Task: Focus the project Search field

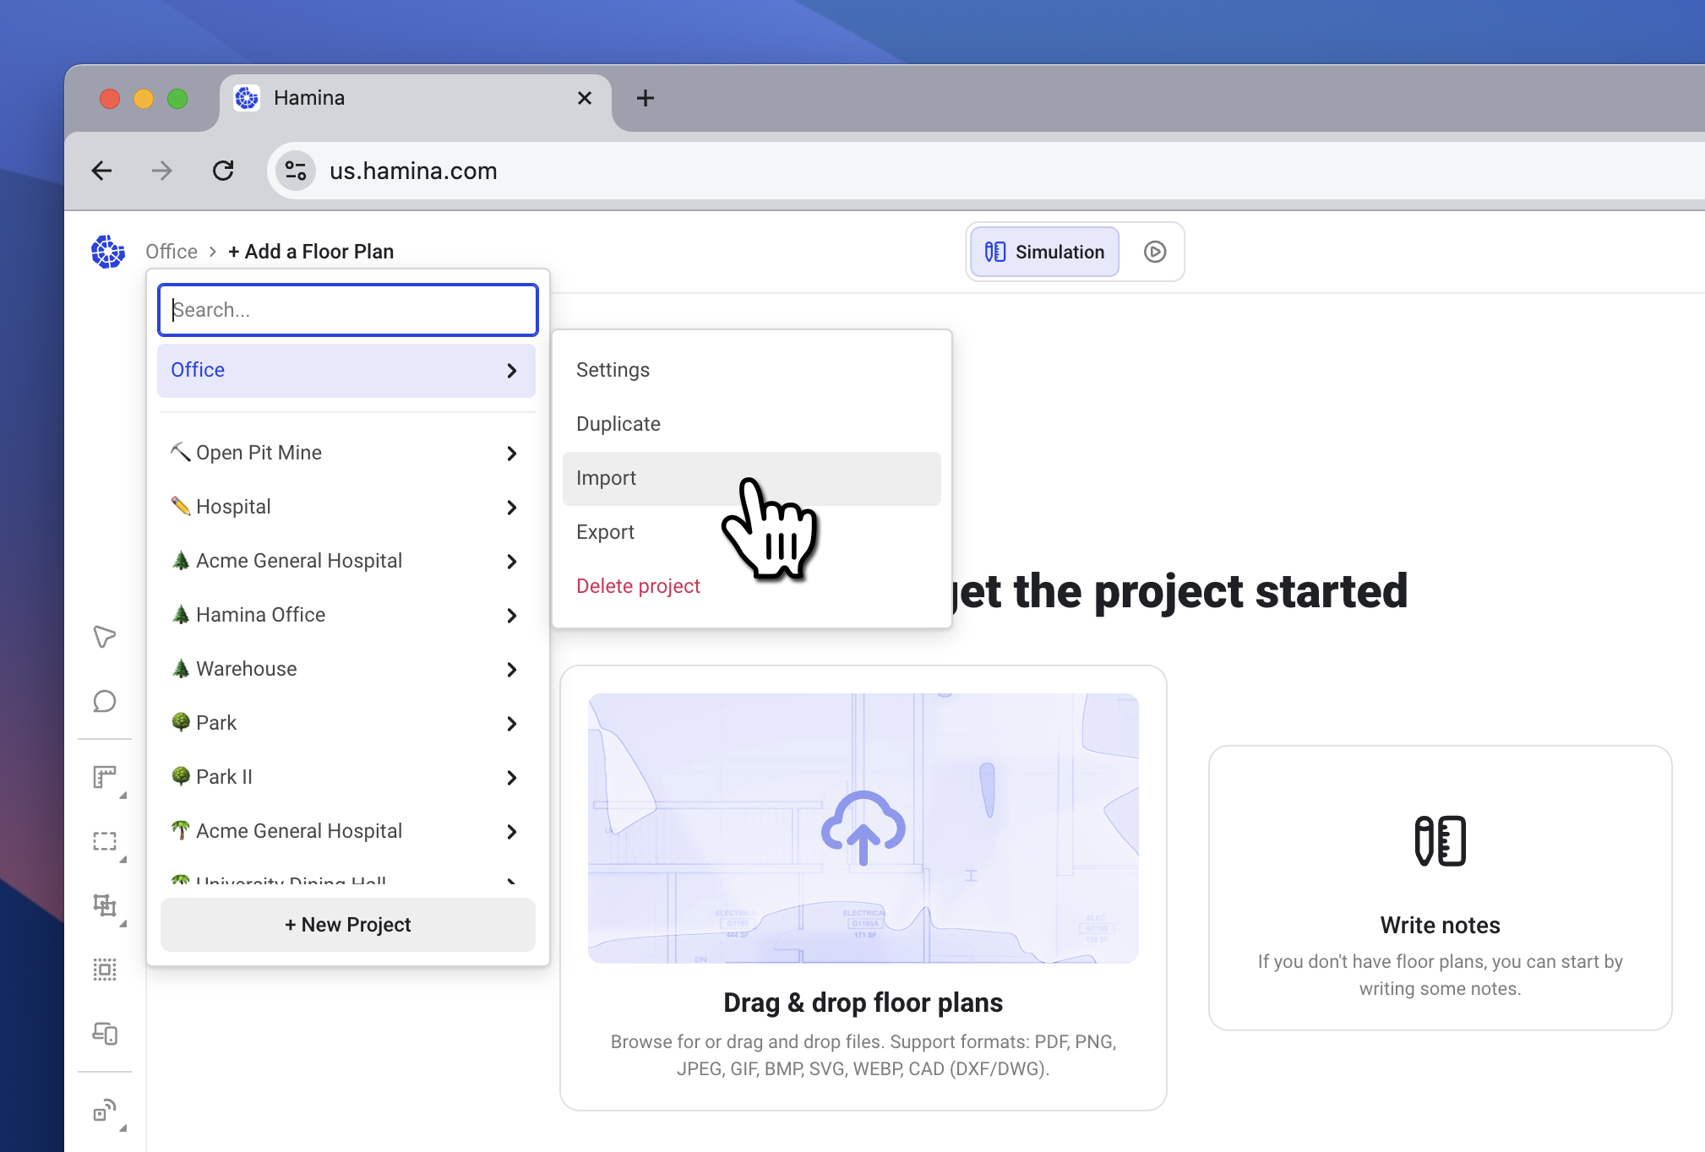Action: (x=347, y=310)
